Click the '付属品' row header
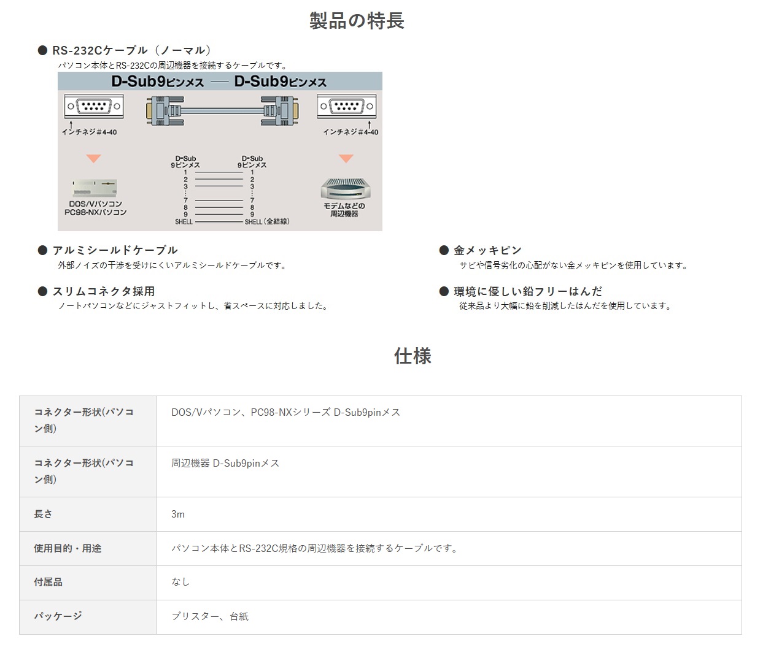 [88, 583]
